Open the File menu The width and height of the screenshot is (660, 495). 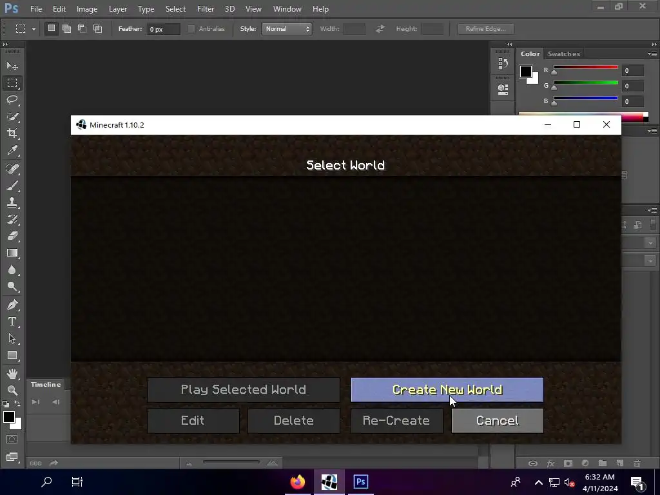[x=36, y=9]
